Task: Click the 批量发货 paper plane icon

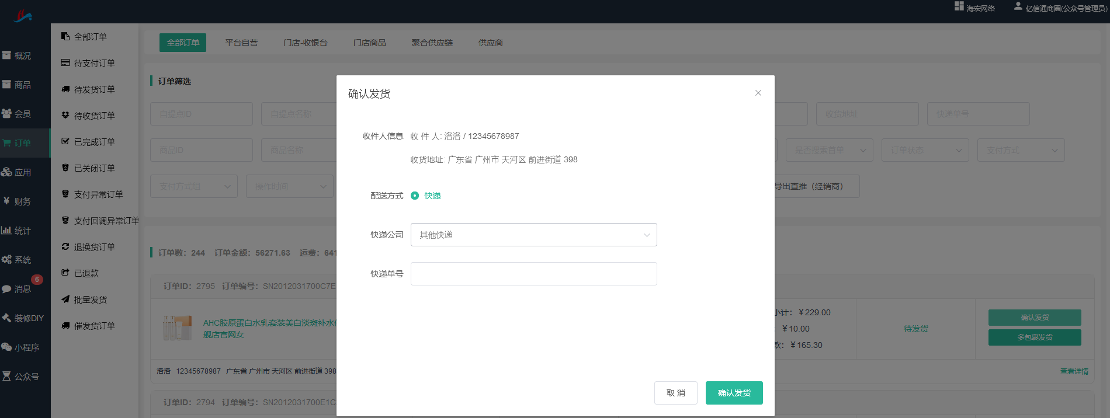Action: point(65,299)
